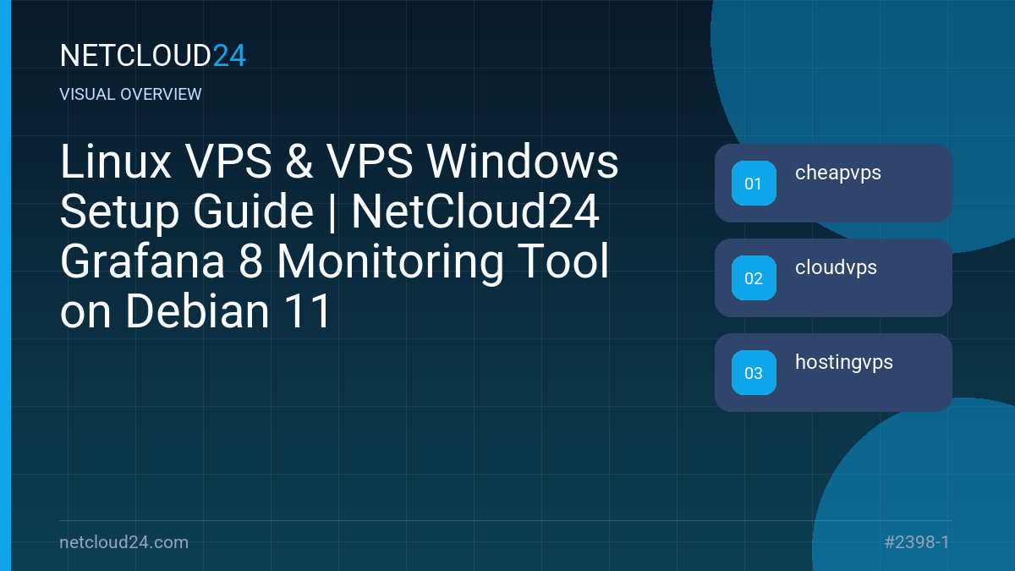Open the cheapvps card
Screen dimensions: 1015x571
coord(833,183)
